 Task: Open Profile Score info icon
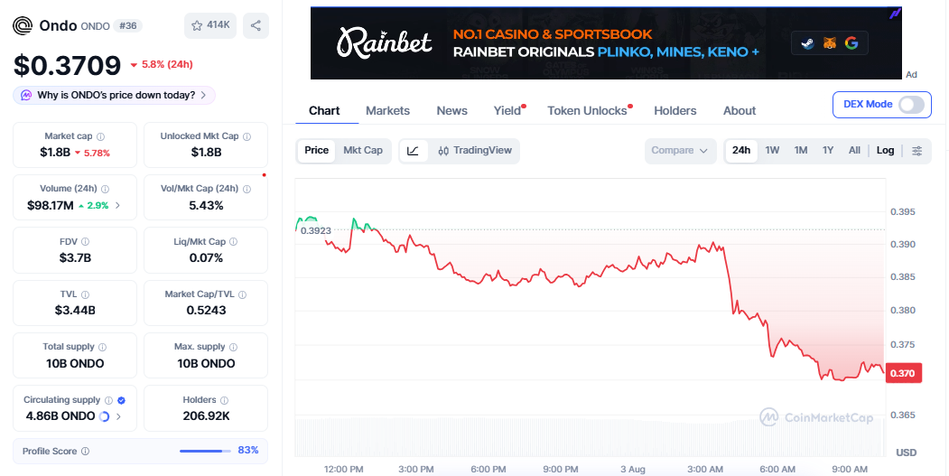[86, 452]
